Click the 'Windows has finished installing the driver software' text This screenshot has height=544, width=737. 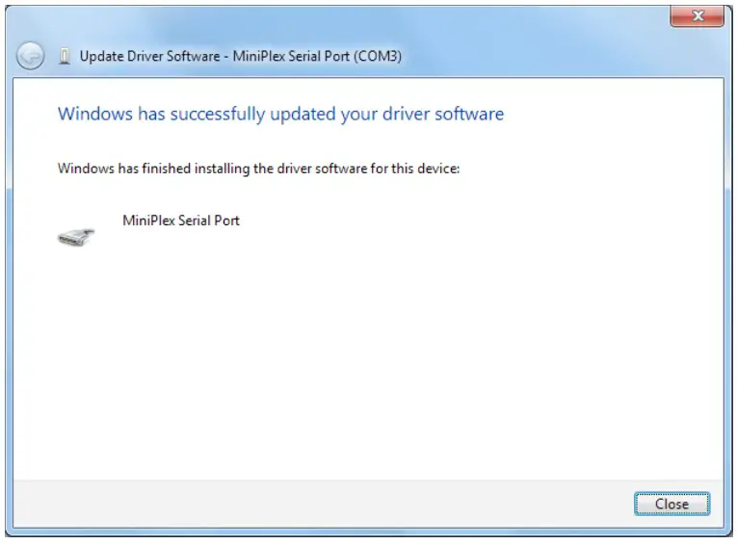tap(258, 168)
